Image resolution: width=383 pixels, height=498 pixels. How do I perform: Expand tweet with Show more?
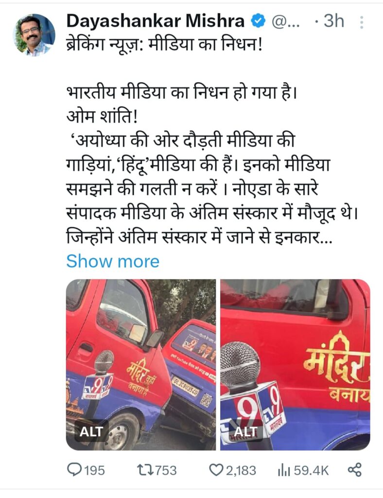[113, 261]
